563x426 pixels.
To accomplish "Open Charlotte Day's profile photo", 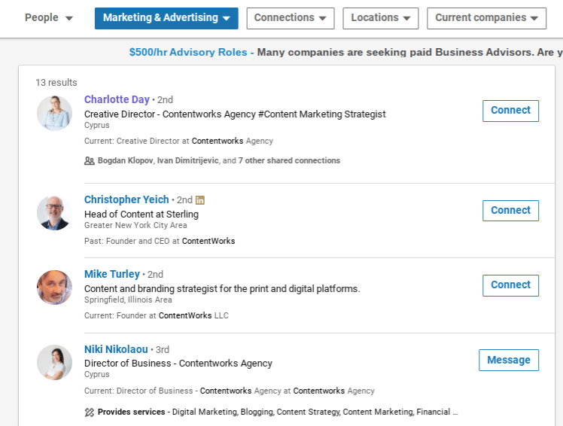I will click(x=55, y=113).
